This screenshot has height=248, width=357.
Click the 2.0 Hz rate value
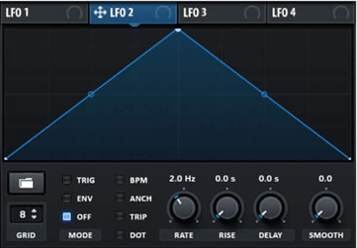[182, 179]
